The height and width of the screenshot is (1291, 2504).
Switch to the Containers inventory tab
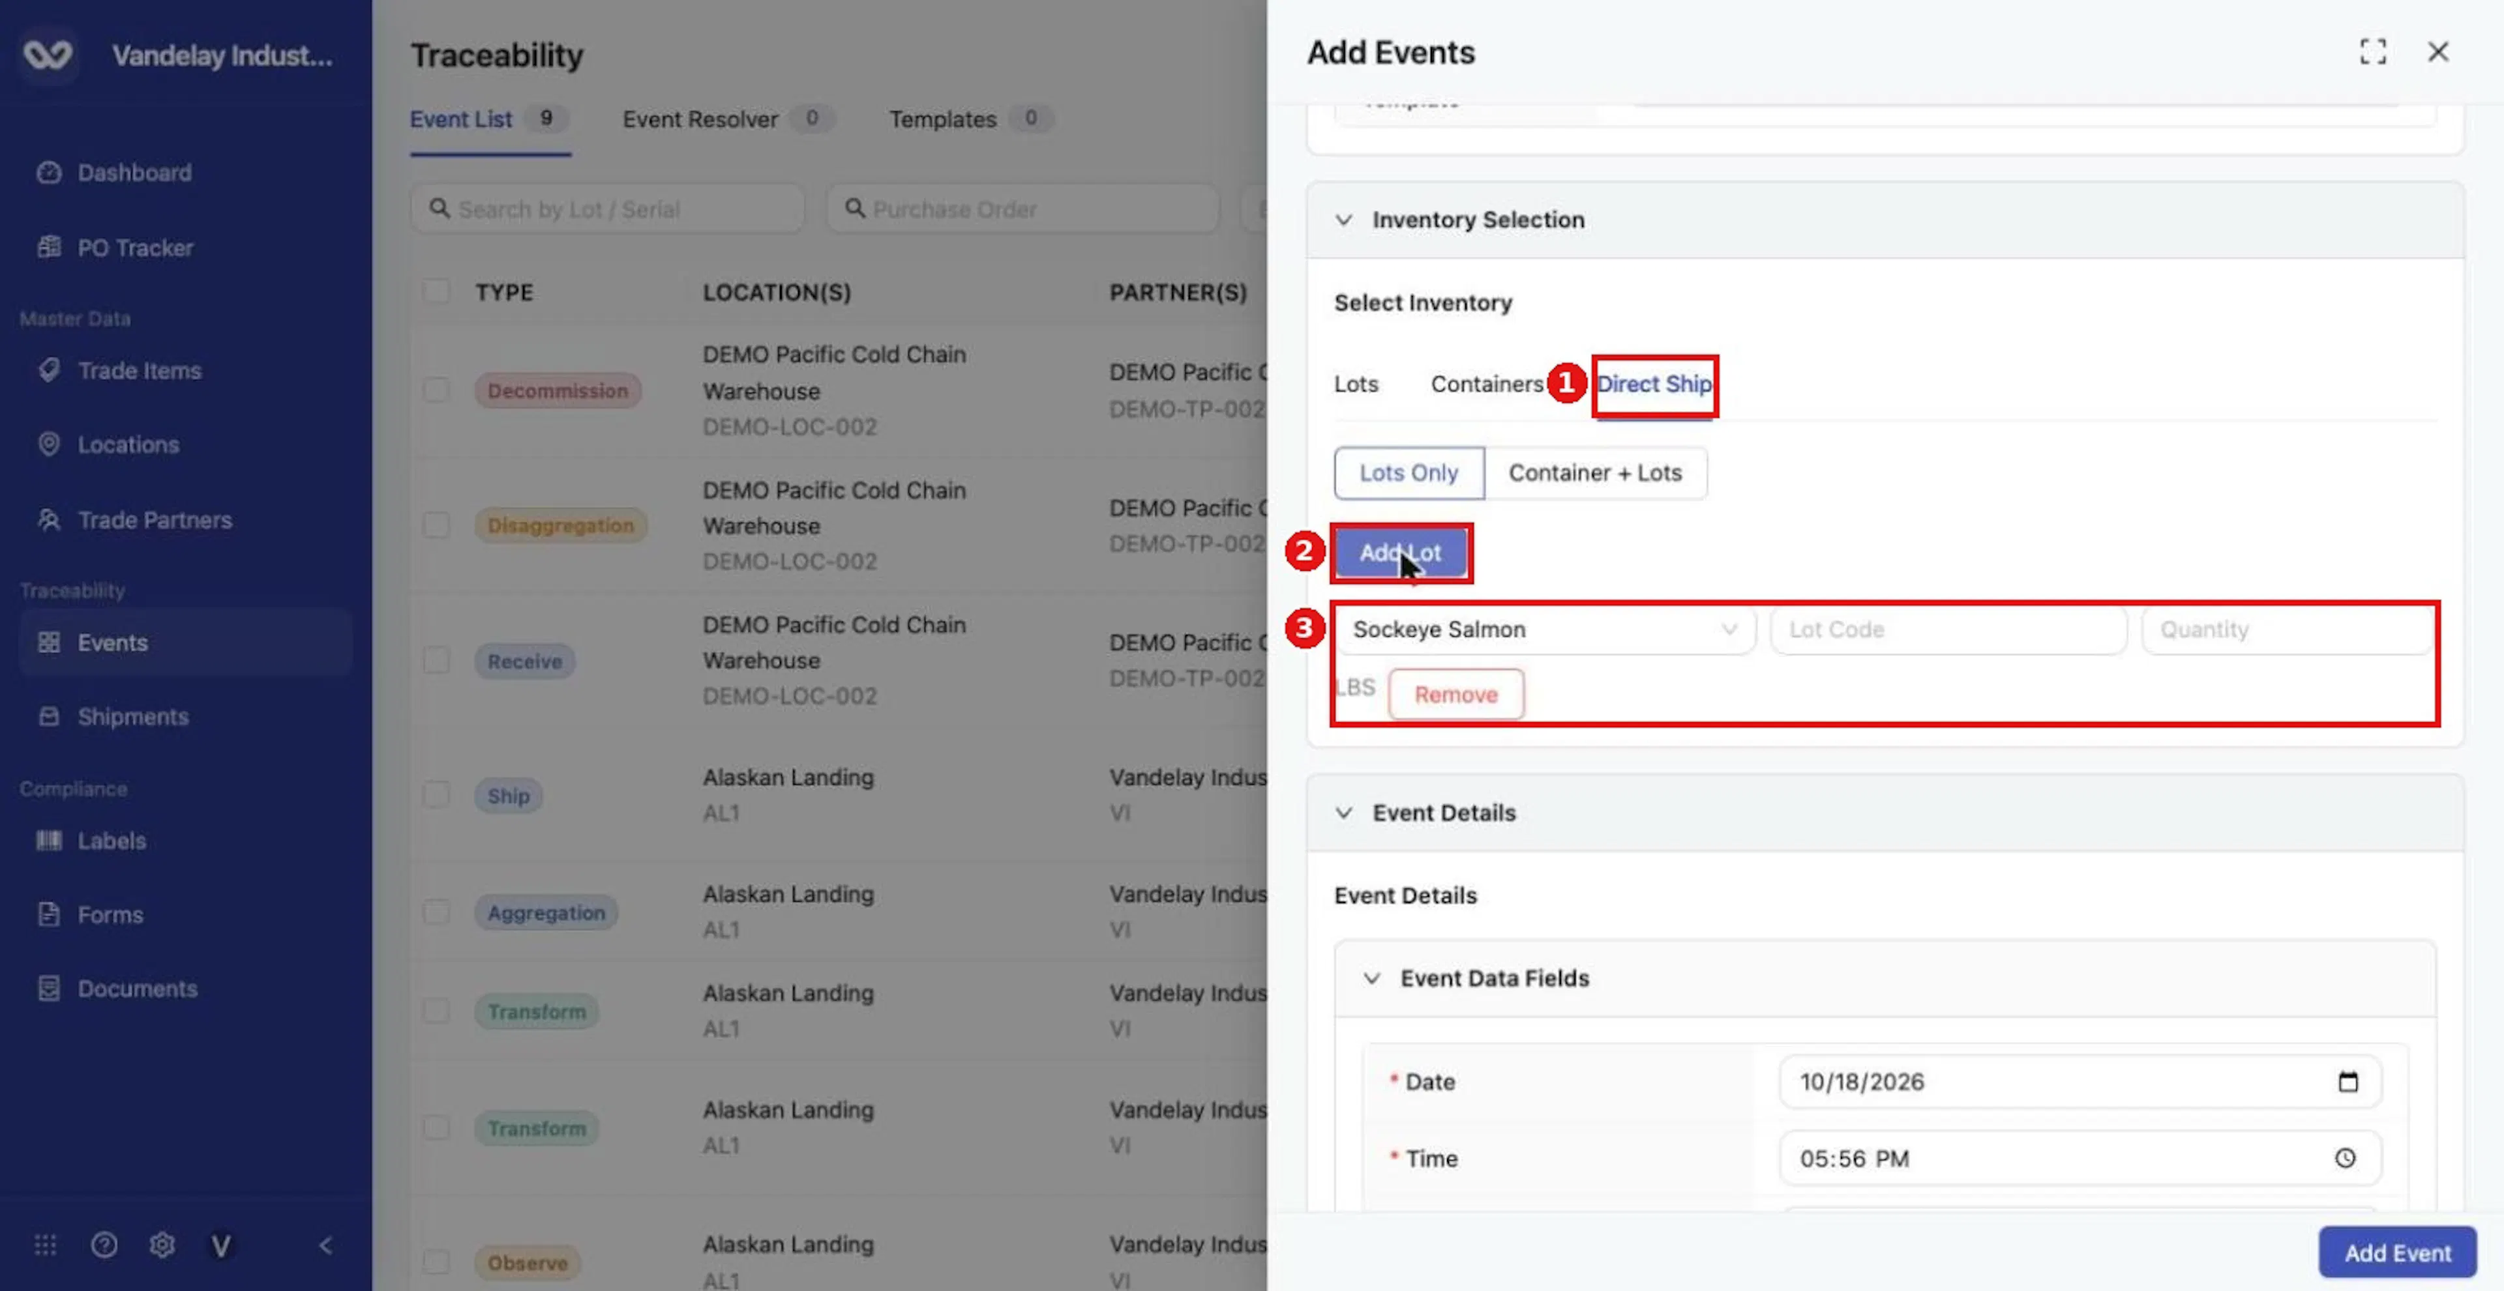pos(1486,384)
